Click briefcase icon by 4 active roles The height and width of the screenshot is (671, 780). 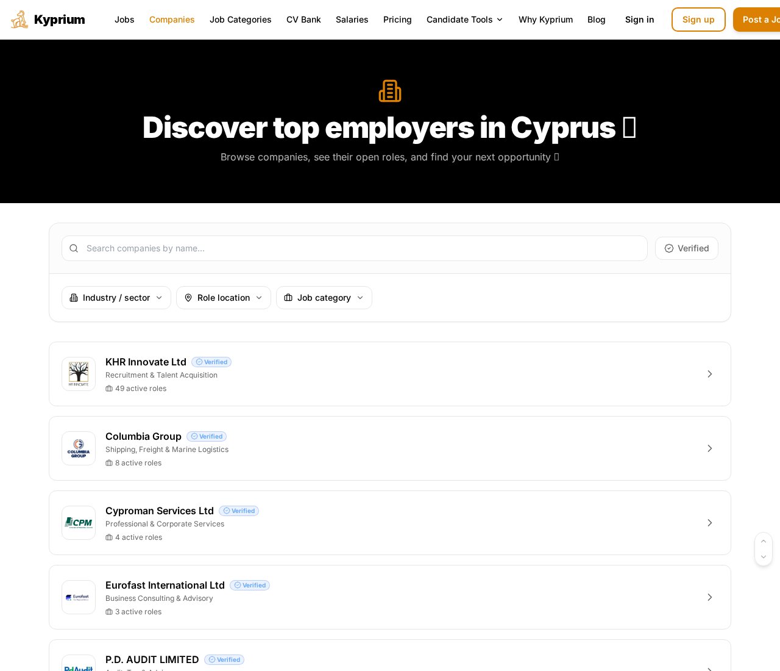tap(109, 537)
